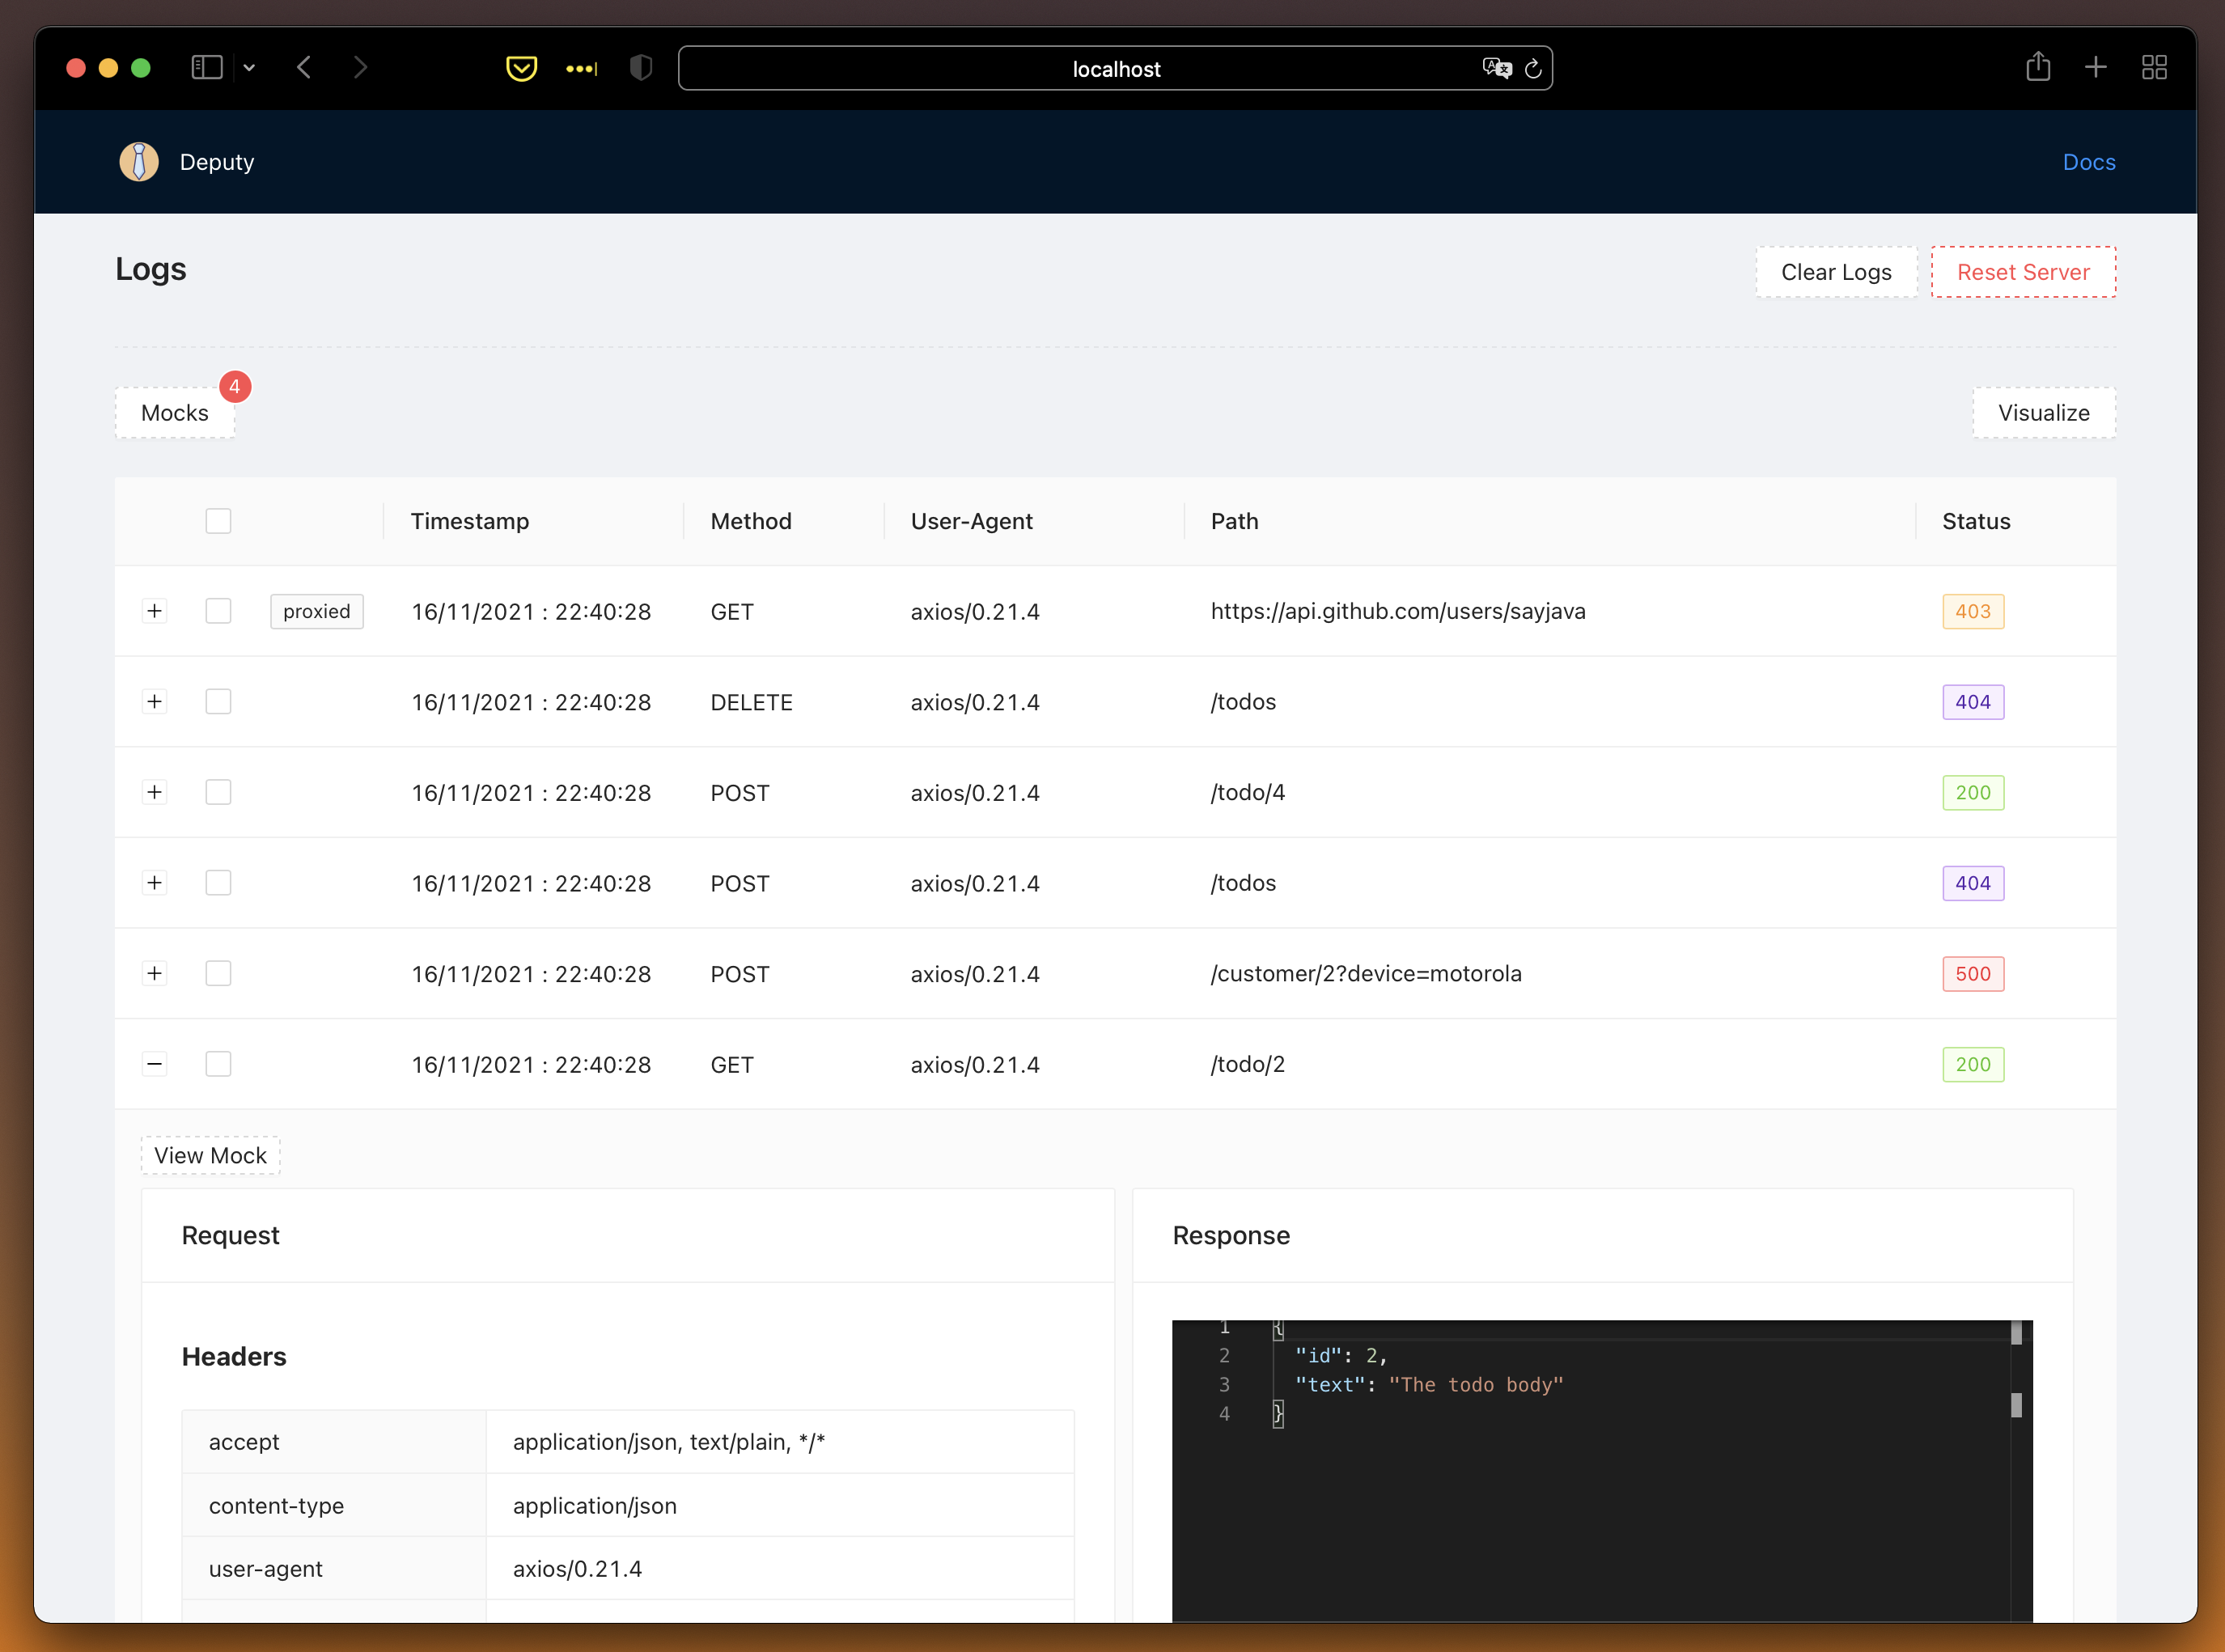
Task: Click the Pocket extension icon in toolbar
Action: point(521,68)
